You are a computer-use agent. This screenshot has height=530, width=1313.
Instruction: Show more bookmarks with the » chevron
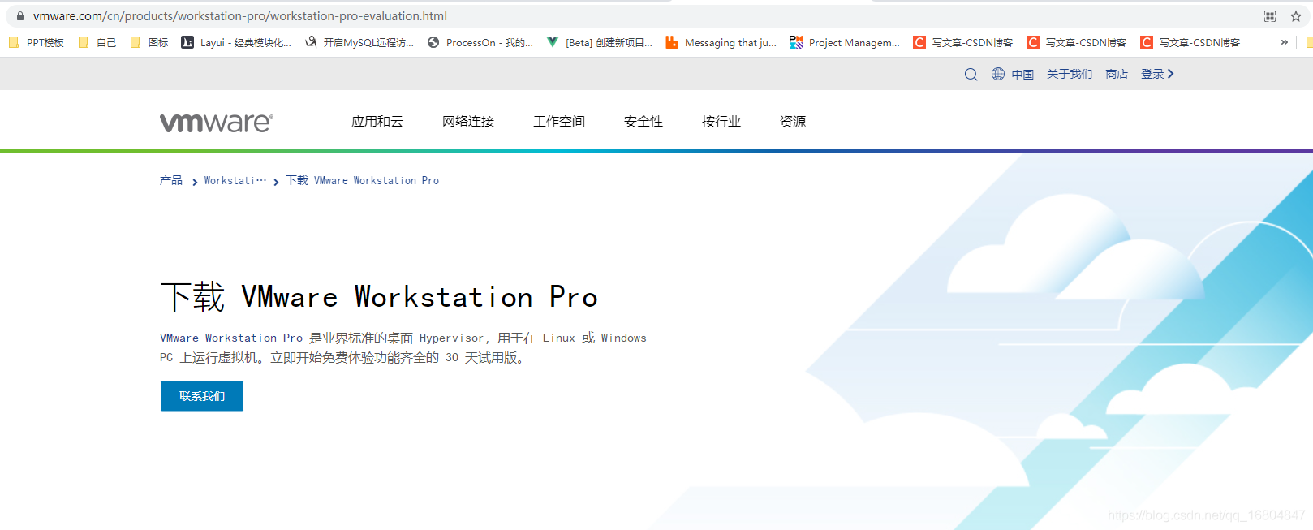point(1284,43)
